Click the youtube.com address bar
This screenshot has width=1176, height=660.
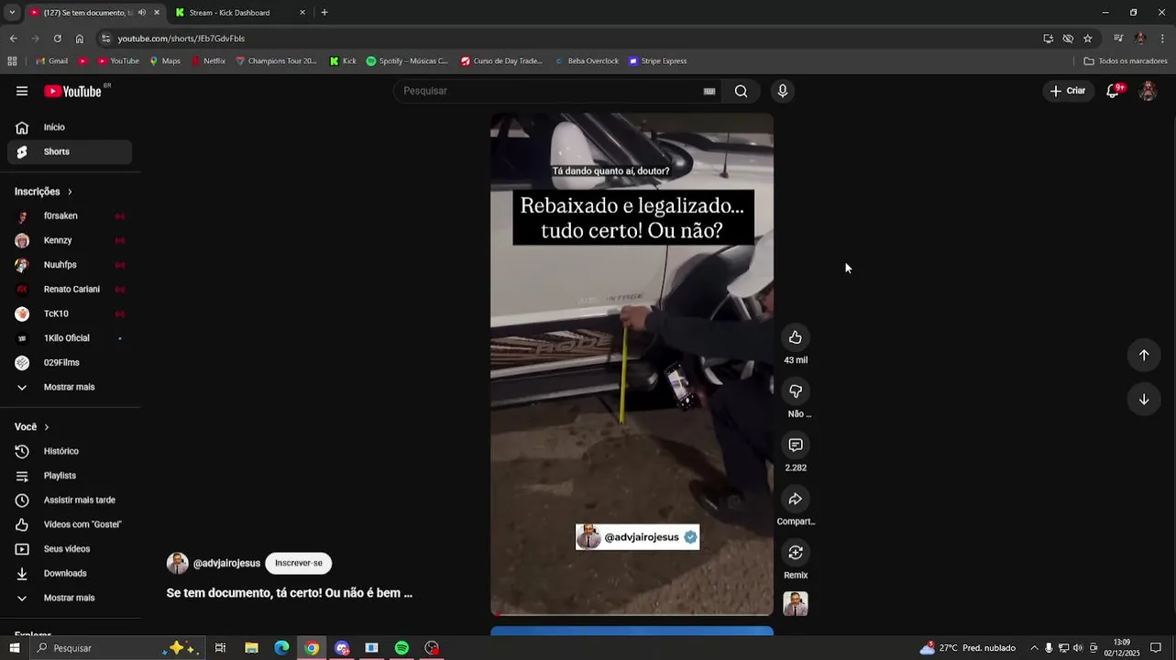pyautogui.click(x=568, y=38)
